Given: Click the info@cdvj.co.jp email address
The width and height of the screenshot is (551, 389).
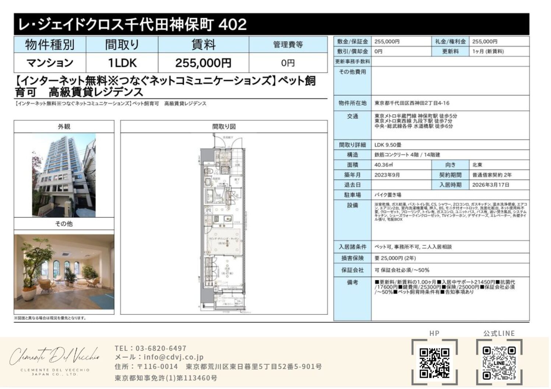Looking at the screenshot, I should click(173, 357).
